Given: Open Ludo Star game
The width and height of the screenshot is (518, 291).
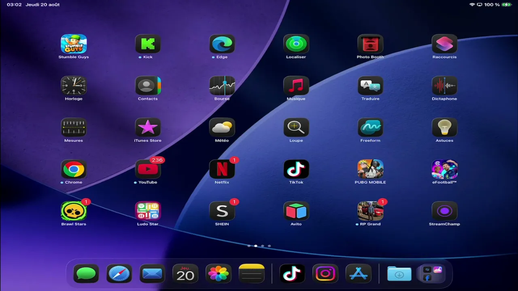Looking at the screenshot, I should coord(148,211).
